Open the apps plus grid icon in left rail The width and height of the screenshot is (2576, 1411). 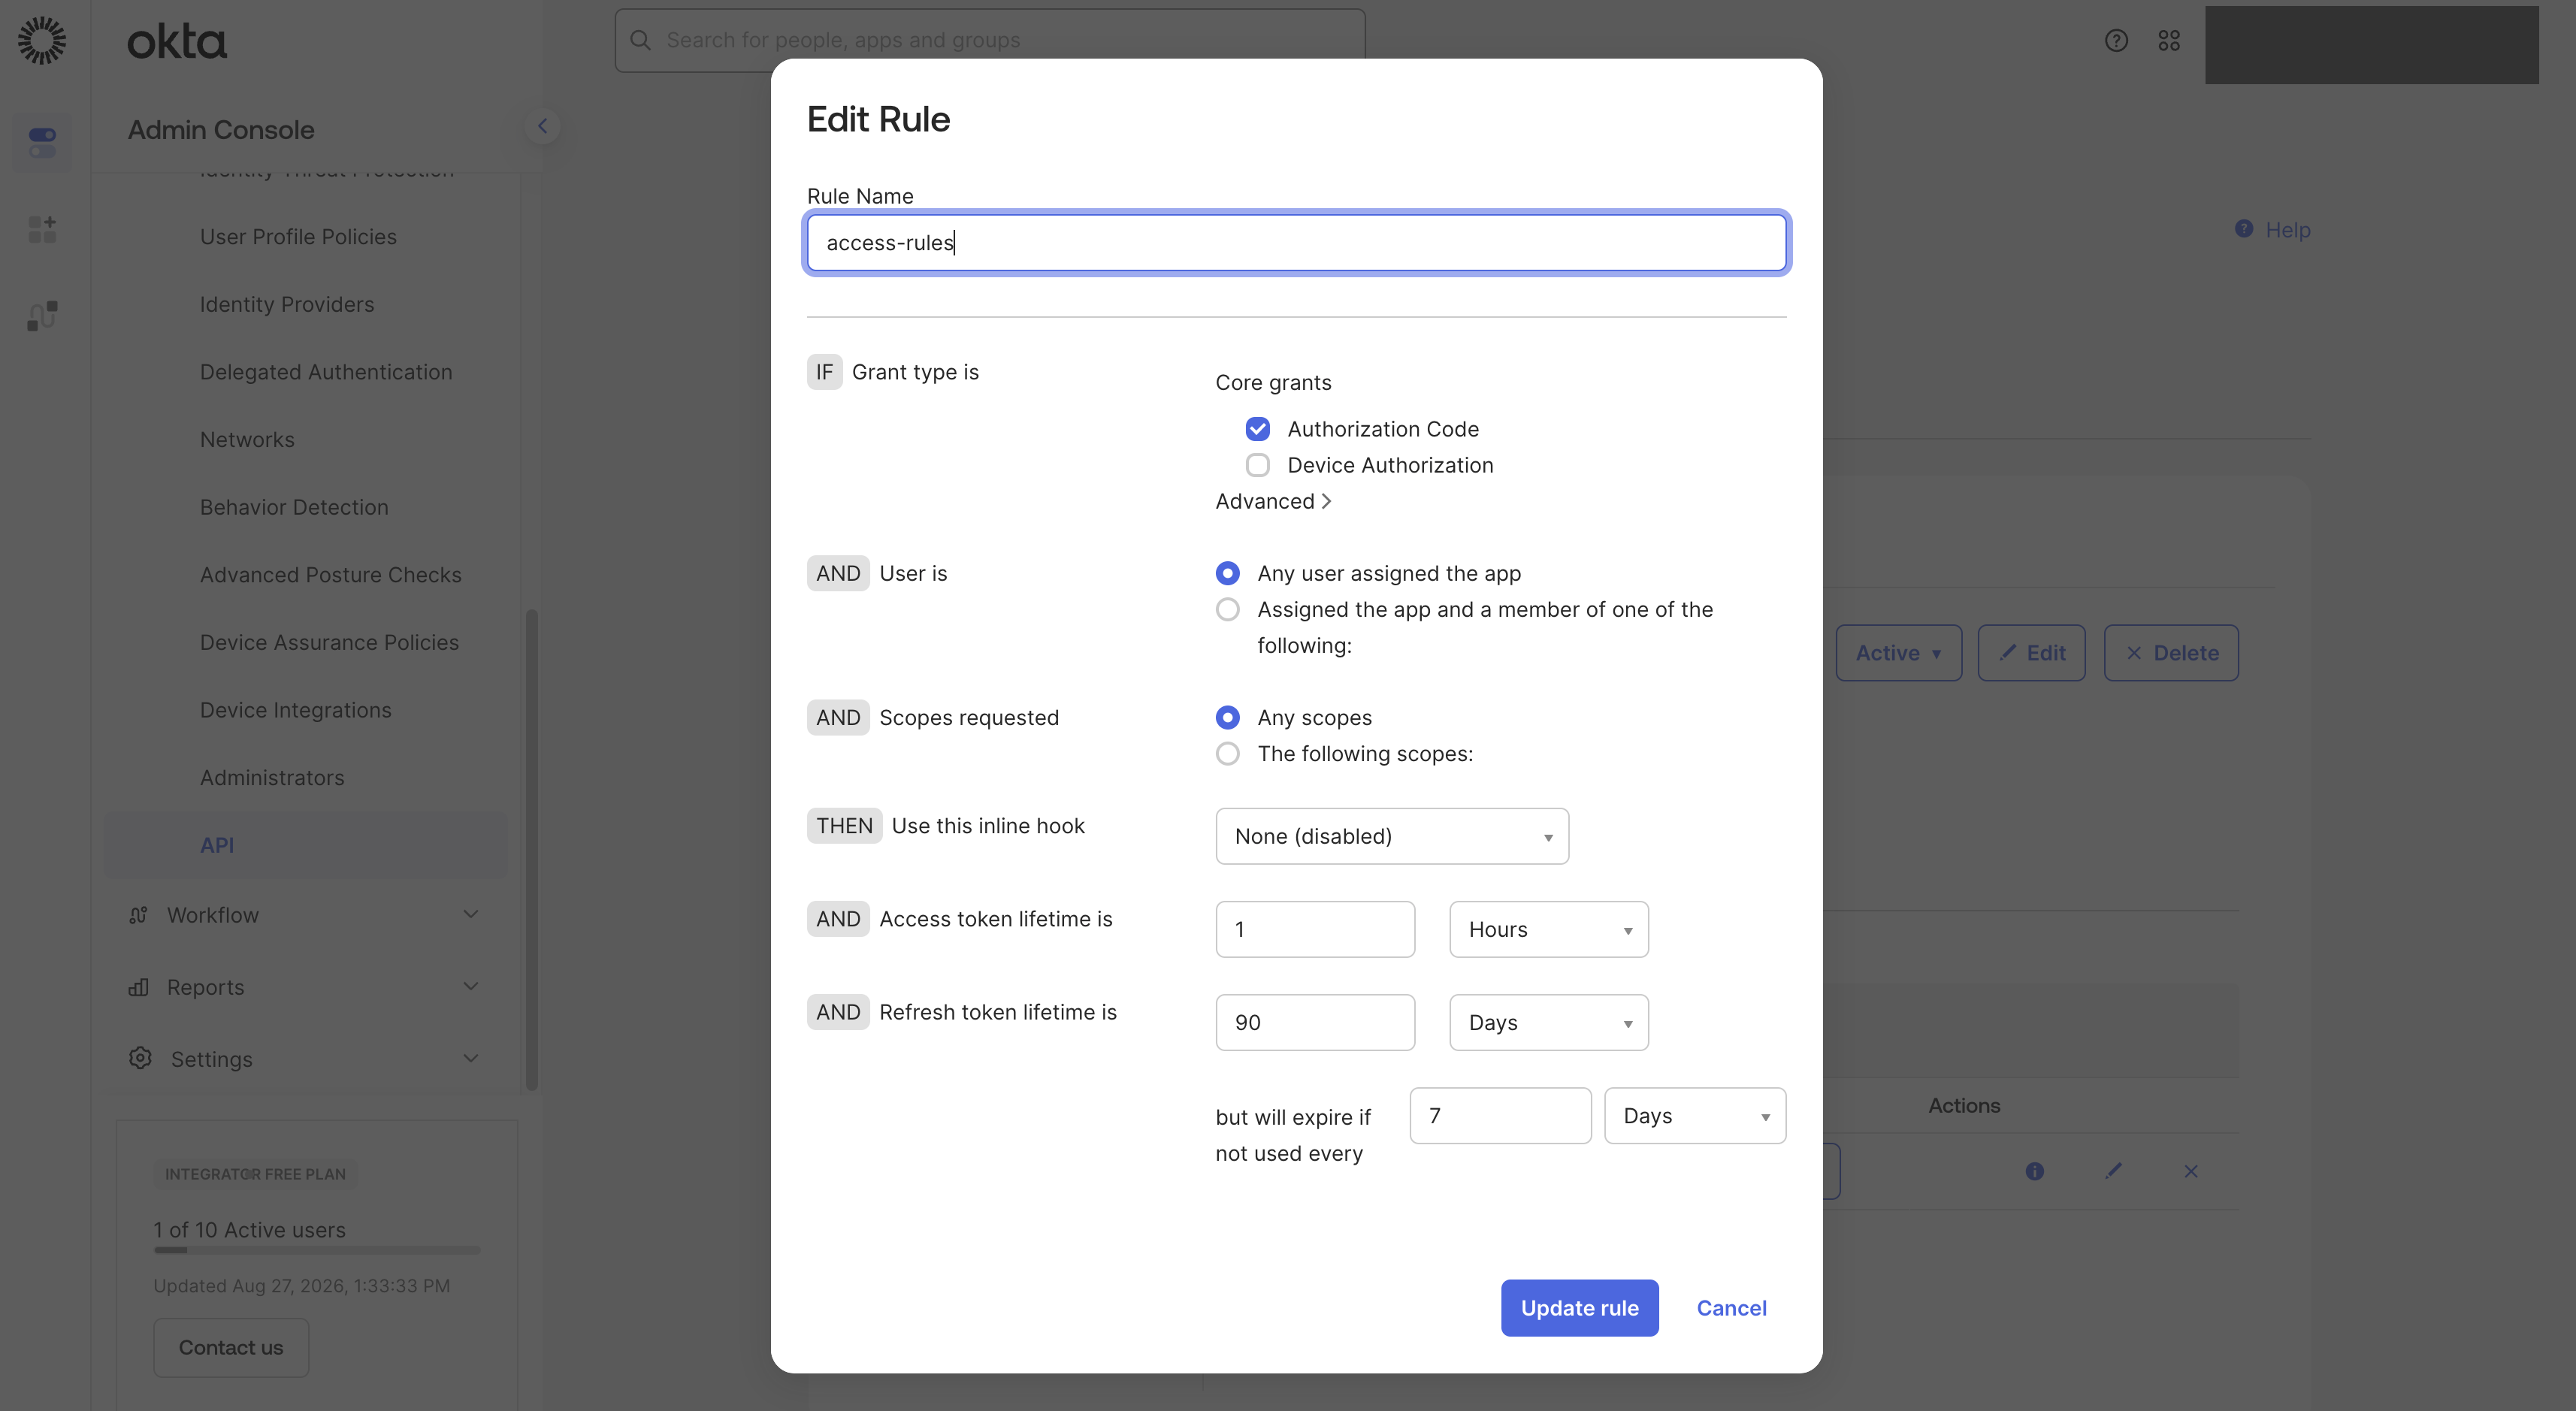pyautogui.click(x=42, y=229)
